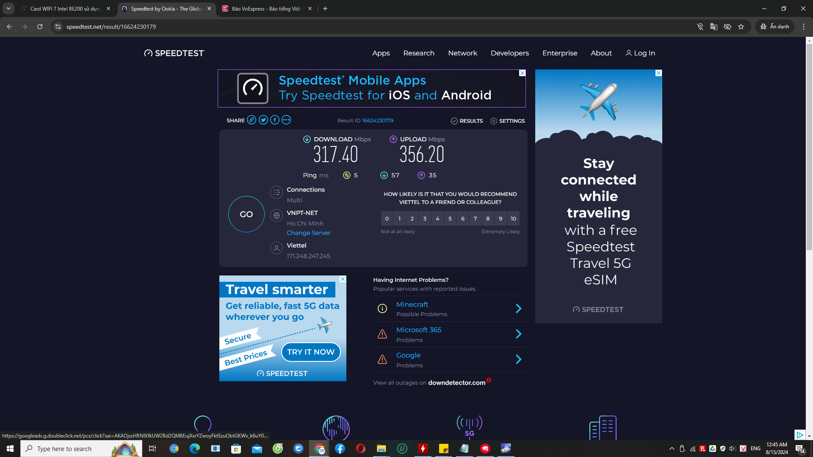Click Log In

tap(640, 53)
